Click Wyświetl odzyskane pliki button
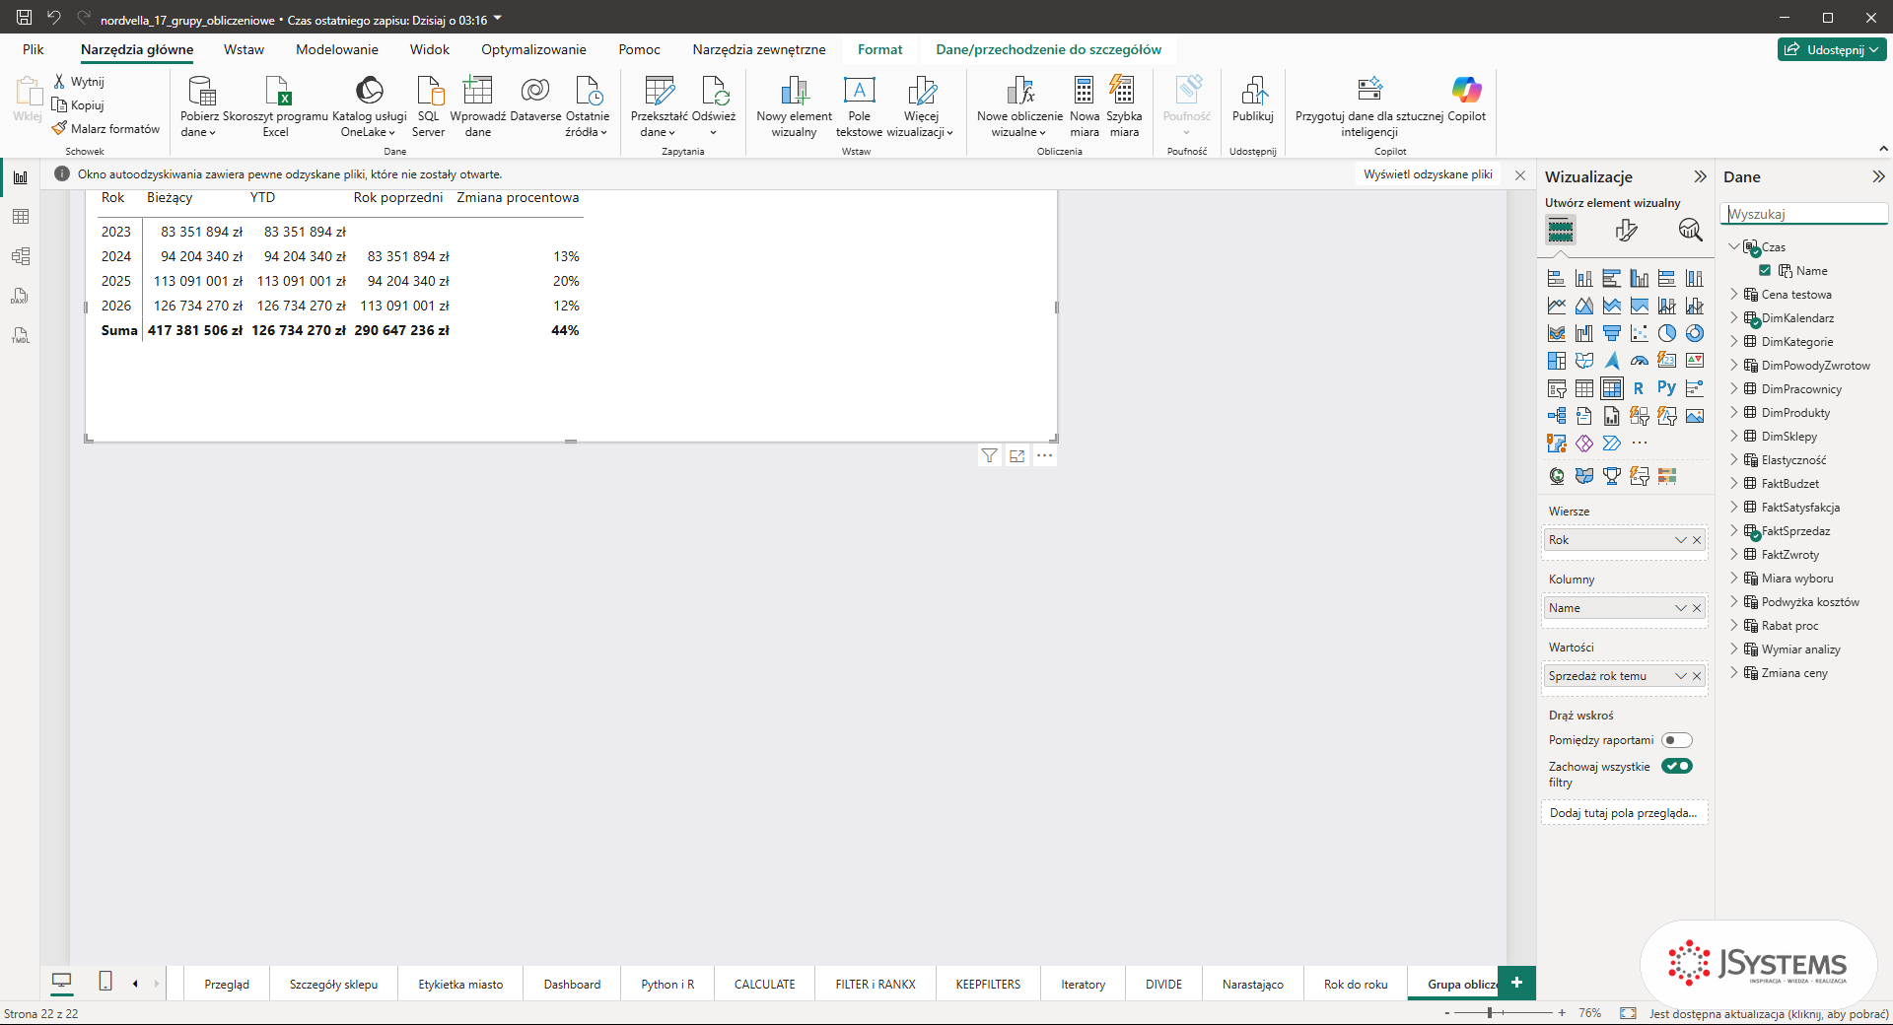1893x1025 pixels. (1428, 174)
